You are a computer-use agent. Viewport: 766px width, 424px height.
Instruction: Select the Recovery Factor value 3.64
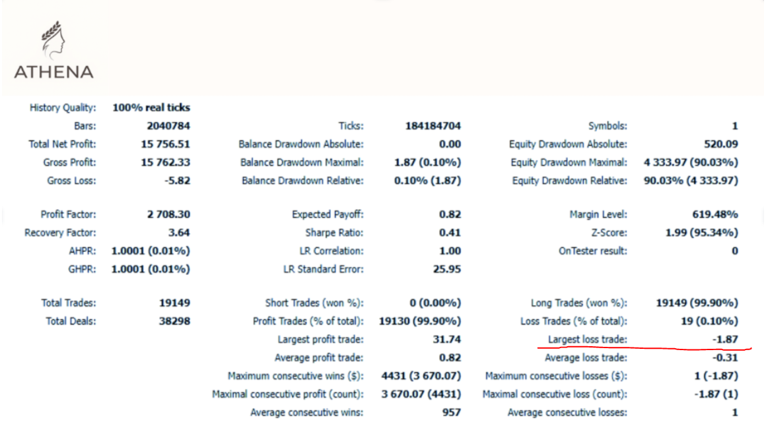(x=178, y=233)
